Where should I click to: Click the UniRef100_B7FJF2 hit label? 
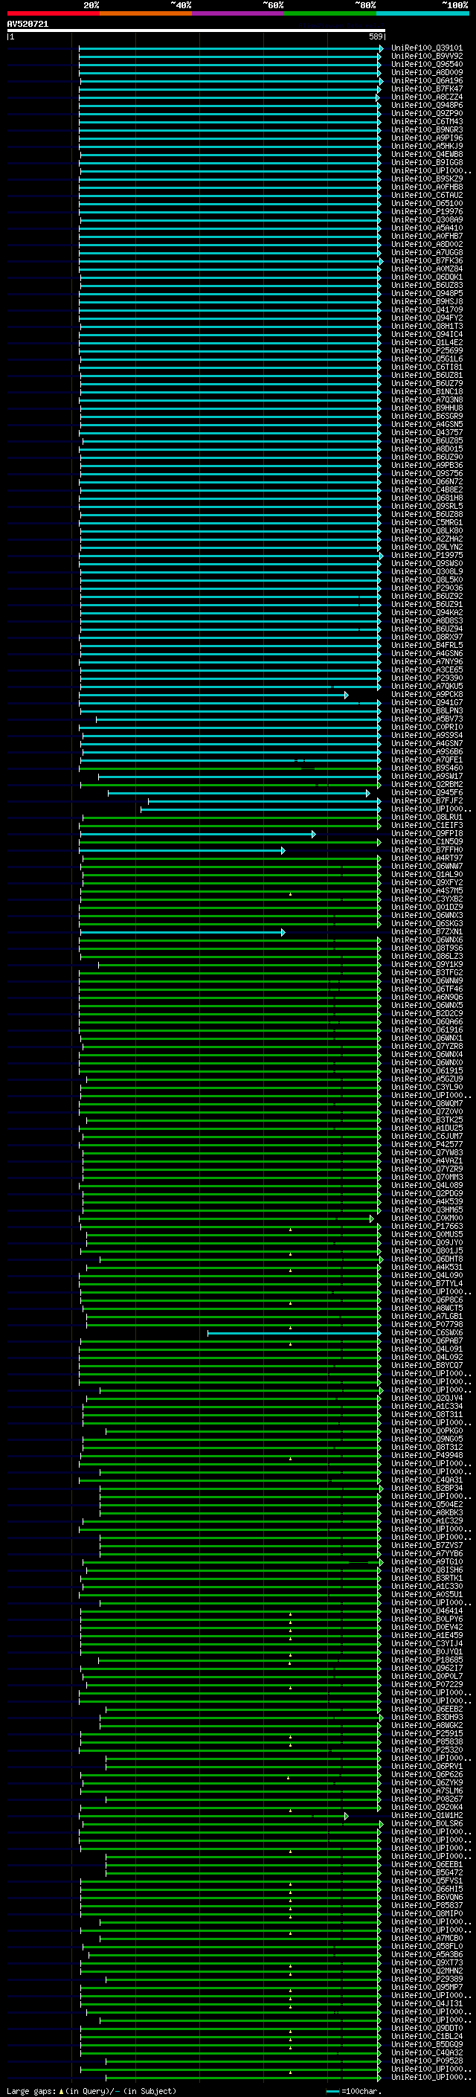coord(427,801)
